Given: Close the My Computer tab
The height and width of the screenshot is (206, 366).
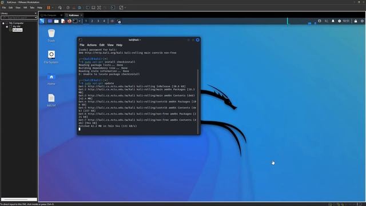Looking at the screenshot, I should [61, 15].
